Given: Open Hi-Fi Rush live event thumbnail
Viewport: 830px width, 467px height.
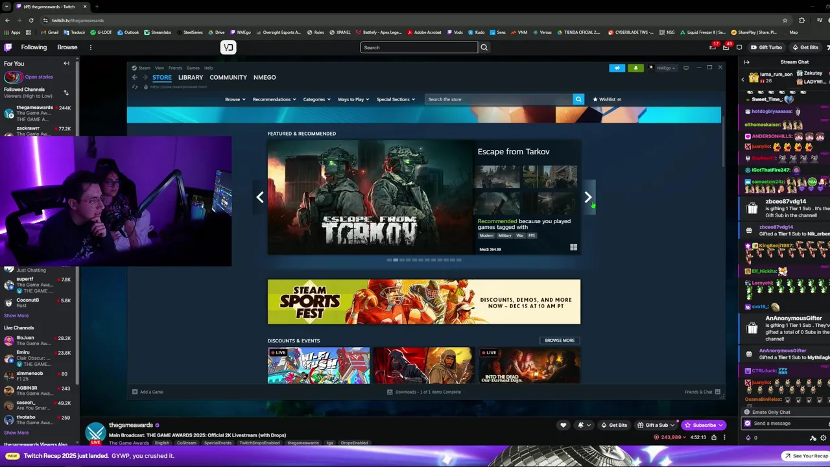Looking at the screenshot, I should pyautogui.click(x=318, y=365).
